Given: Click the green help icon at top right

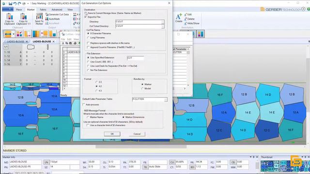Looking at the screenshot, I should (309, 9).
